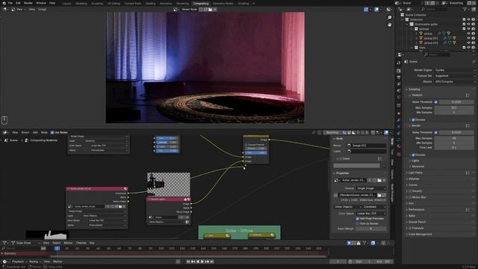Open the Playback popover in timeline
Viewport: 478px width, 269px height.
19,262
